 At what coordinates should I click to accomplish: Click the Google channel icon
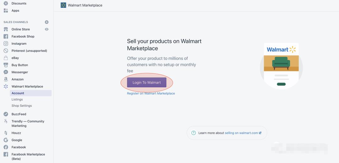pos(6,140)
